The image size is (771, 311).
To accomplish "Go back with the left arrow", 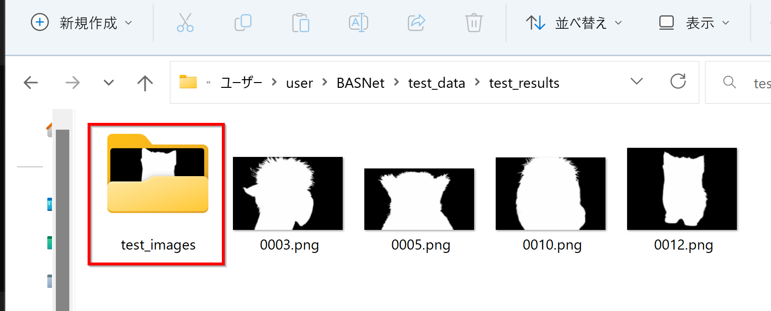I will (31, 83).
